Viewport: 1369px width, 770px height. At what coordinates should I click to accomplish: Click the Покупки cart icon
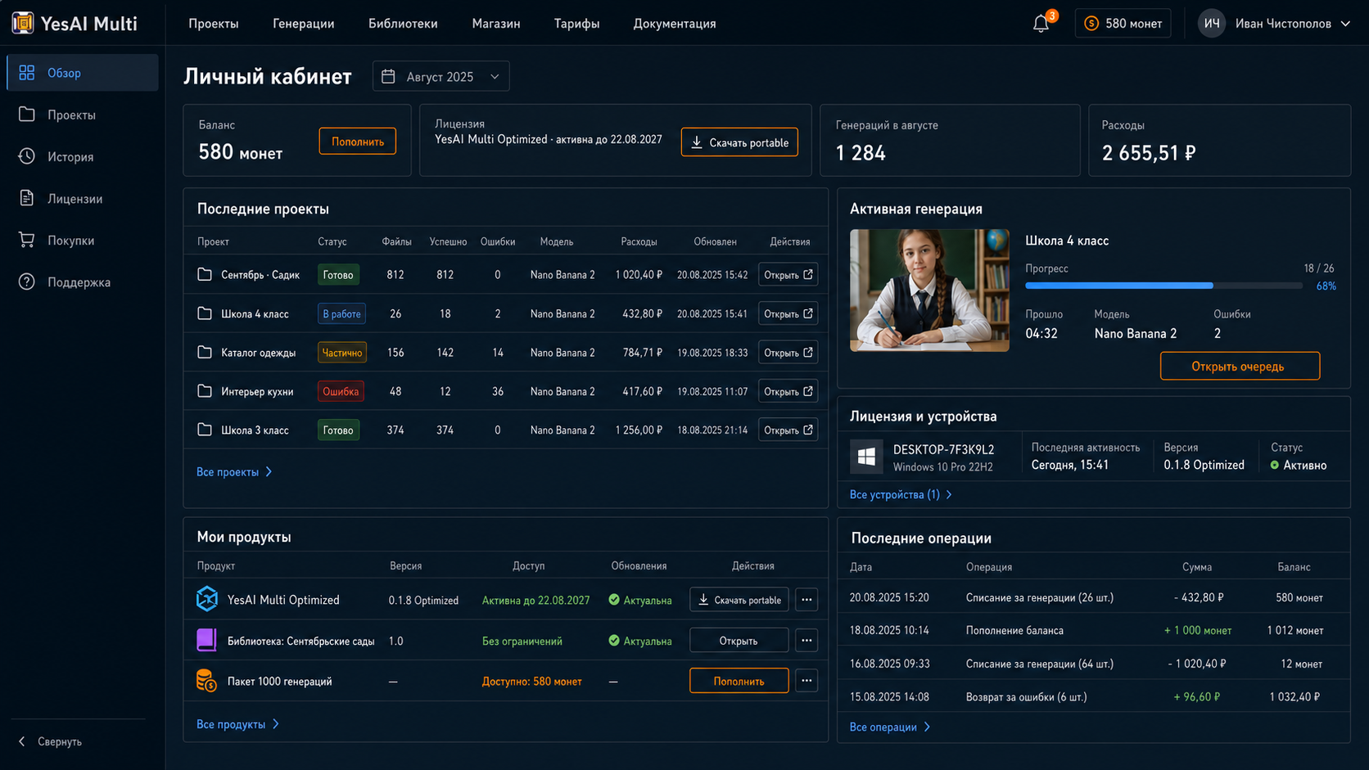point(27,240)
